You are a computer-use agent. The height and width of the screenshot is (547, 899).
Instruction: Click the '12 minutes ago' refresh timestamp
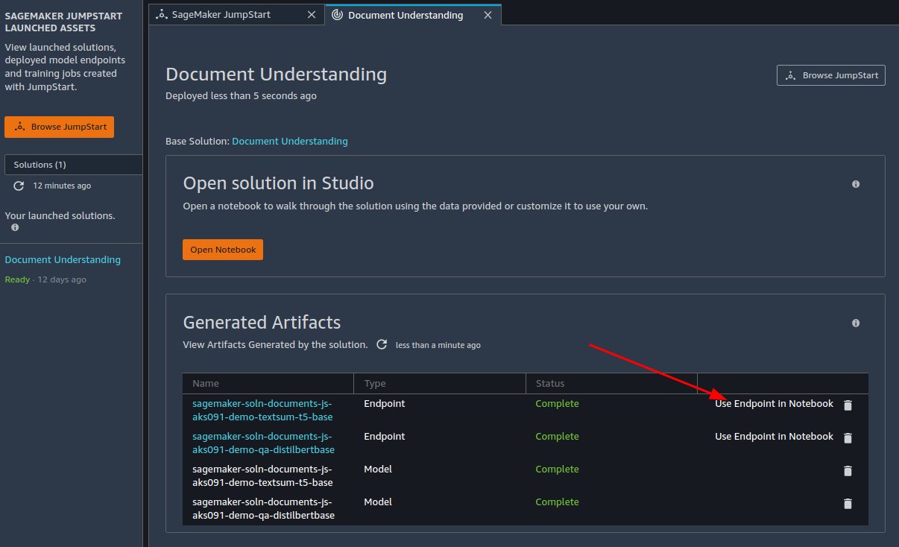click(62, 186)
